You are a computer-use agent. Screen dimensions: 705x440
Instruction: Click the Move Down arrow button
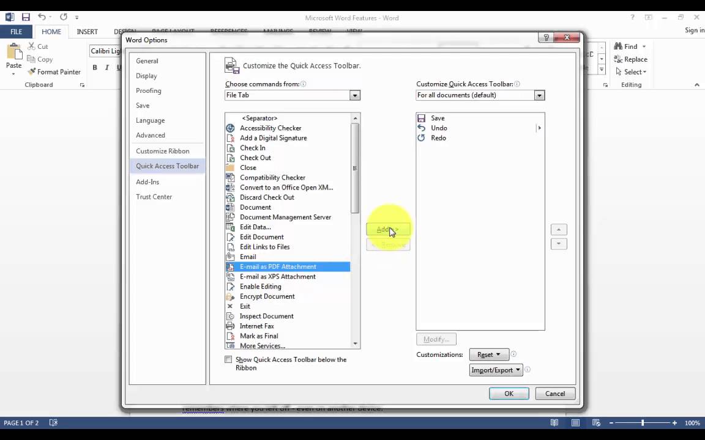pos(558,244)
